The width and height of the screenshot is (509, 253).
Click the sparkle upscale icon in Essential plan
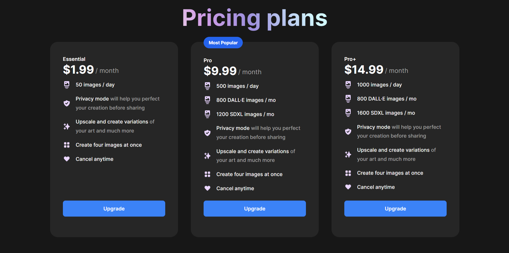(x=67, y=126)
